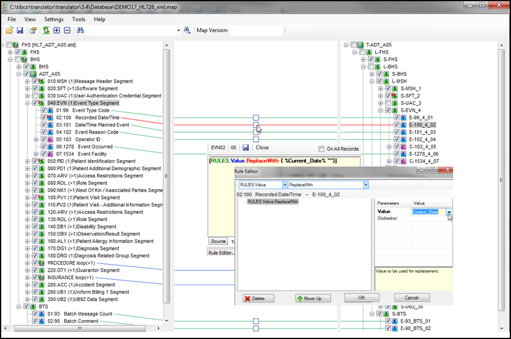
Task: Collapse the 040:EVN Event Type Segment node
Action: pos(27,103)
